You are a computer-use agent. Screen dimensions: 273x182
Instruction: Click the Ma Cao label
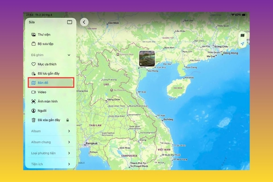[x=211, y=56]
